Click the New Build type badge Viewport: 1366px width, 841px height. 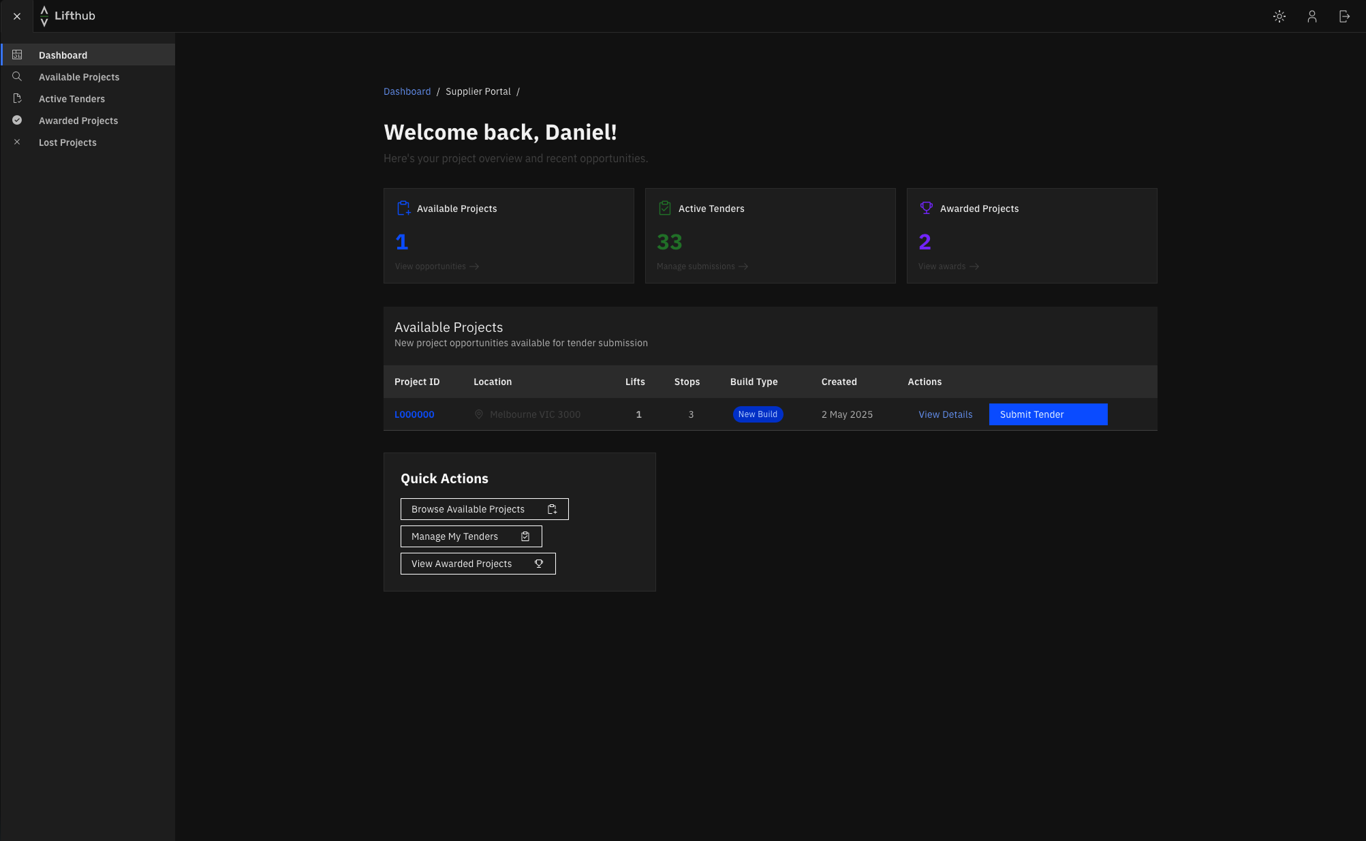[757, 414]
